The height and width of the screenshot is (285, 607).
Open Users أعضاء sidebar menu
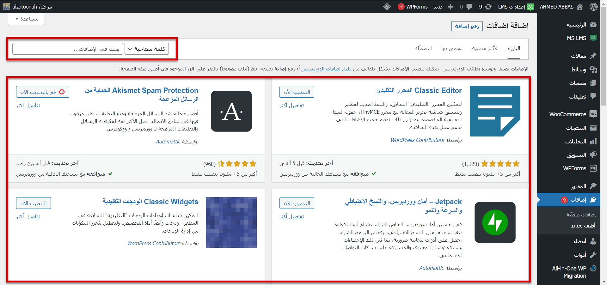click(584, 241)
